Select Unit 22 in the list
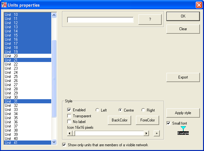This screenshot has height=151, width=204. pyautogui.click(x=28, y=64)
